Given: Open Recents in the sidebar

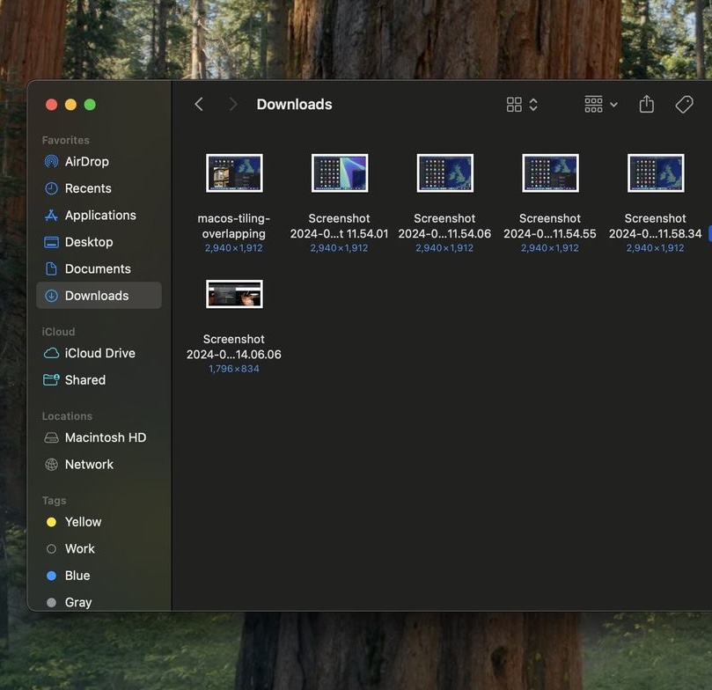Looking at the screenshot, I should [88, 188].
